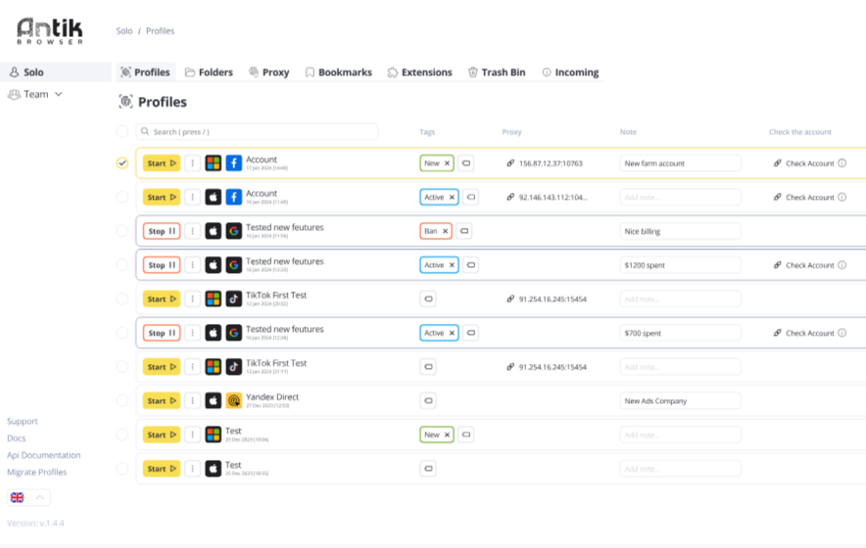
Task: Click the Yandex Direct platform icon
Action: click(234, 401)
